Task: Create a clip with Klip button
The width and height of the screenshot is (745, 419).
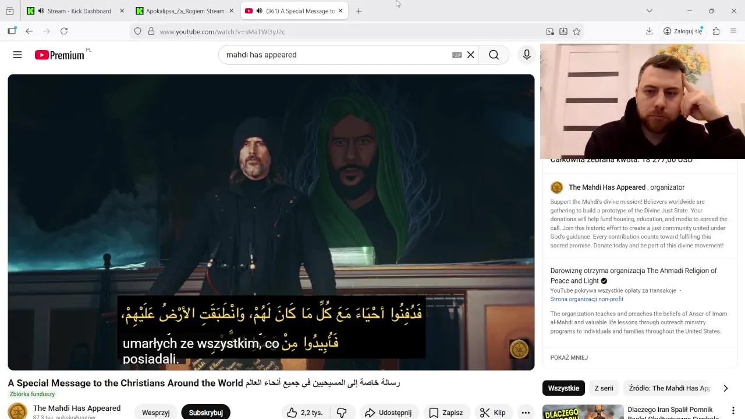Action: tap(493, 413)
